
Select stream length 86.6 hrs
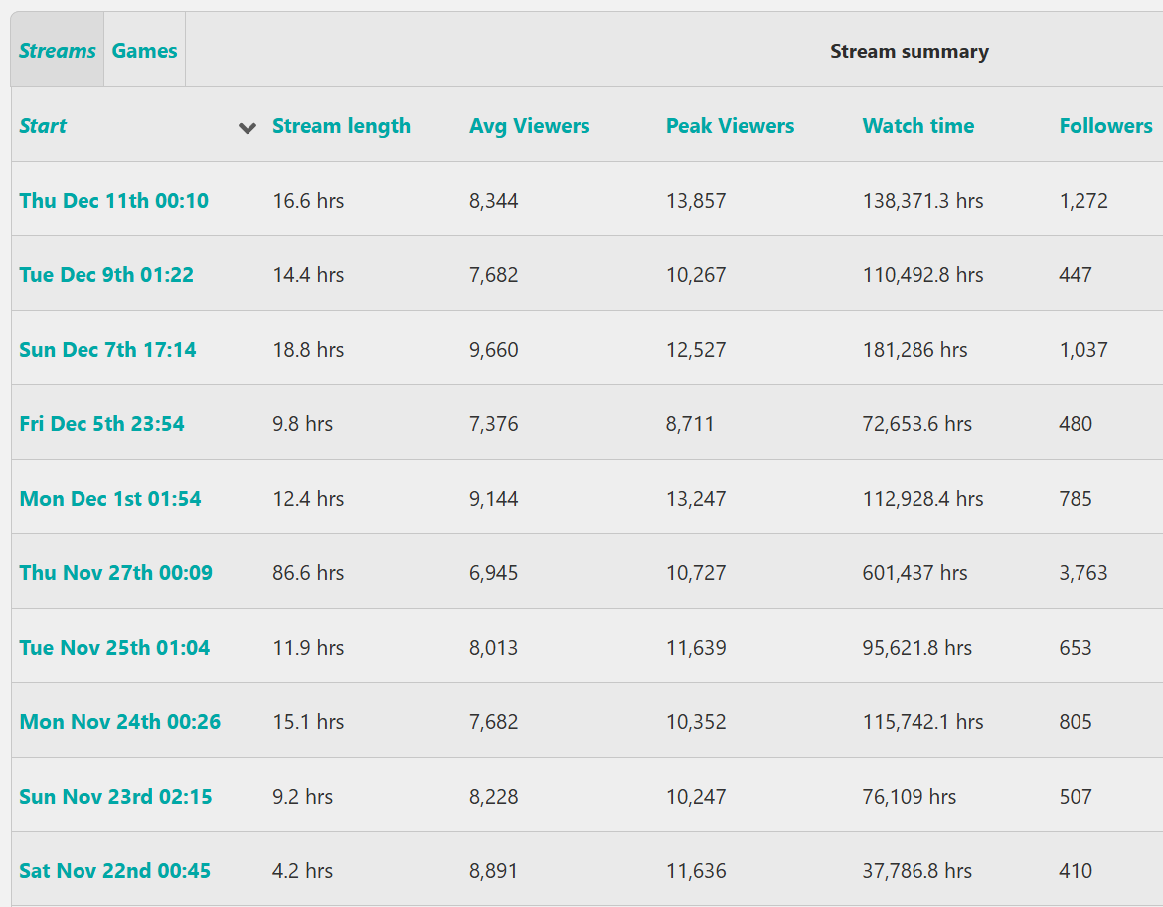[308, 573]
